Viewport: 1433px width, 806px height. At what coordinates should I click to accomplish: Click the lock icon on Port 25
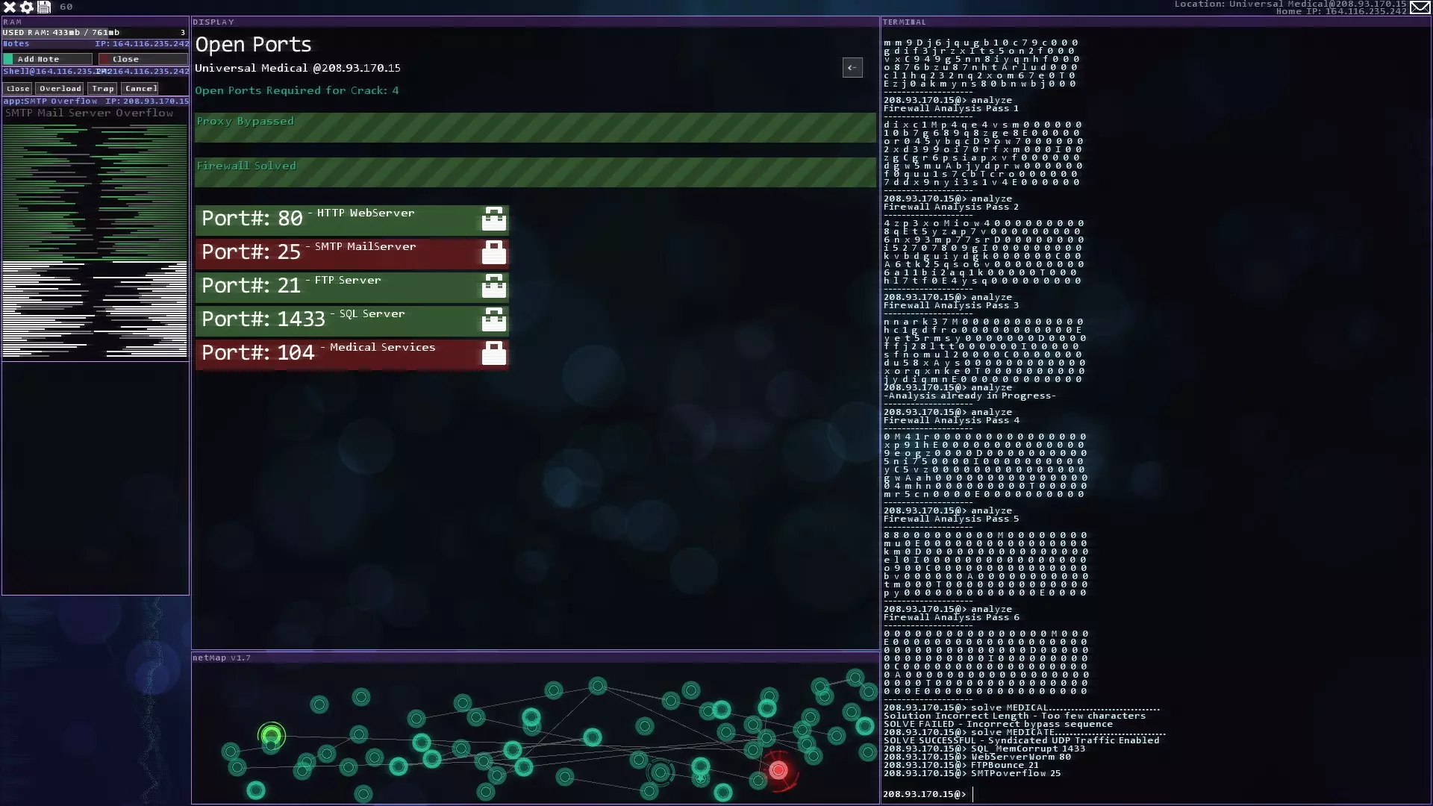pos(493,252)
